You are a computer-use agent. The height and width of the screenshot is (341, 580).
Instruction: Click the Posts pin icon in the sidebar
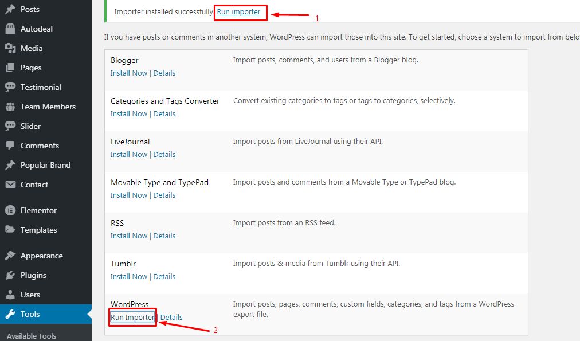pos(10,9)
